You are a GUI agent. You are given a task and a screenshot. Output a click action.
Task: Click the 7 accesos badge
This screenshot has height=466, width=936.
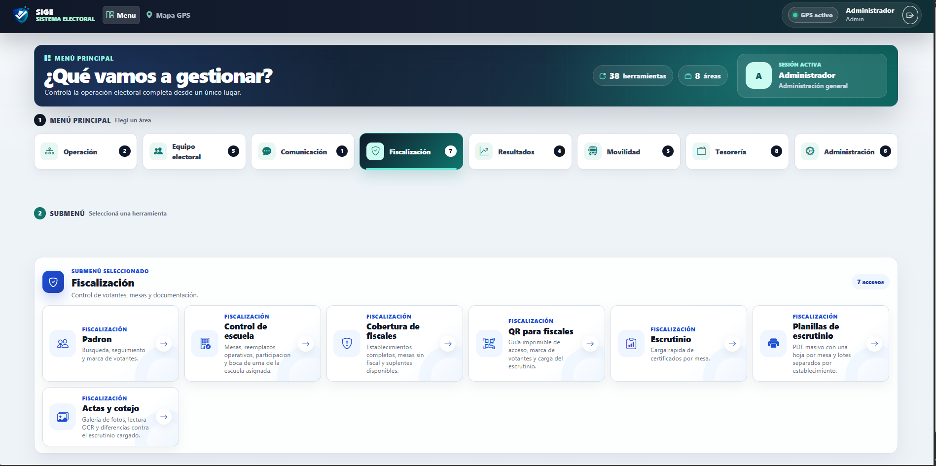coord(870,282)
